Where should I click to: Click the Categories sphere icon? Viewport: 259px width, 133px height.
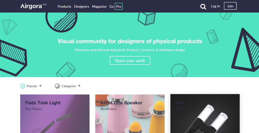pyautogui.click(x=57, y=86)
